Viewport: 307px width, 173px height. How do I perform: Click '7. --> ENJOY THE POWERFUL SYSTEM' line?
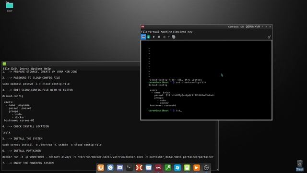tap(28, 163)
